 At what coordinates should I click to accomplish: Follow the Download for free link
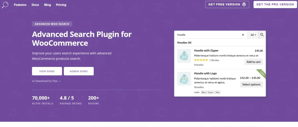tap(46, 81)
